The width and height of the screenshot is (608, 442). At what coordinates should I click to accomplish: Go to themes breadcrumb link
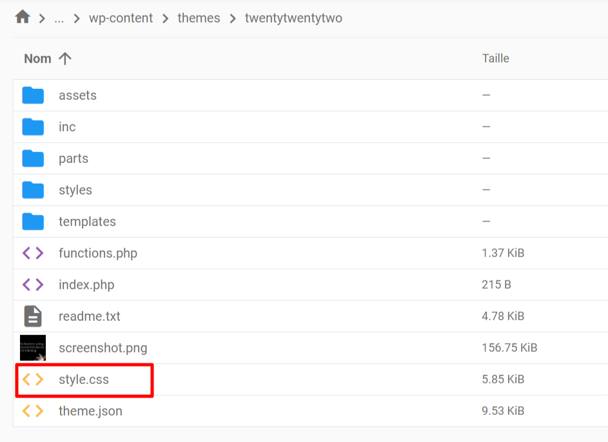coord(199,18)
